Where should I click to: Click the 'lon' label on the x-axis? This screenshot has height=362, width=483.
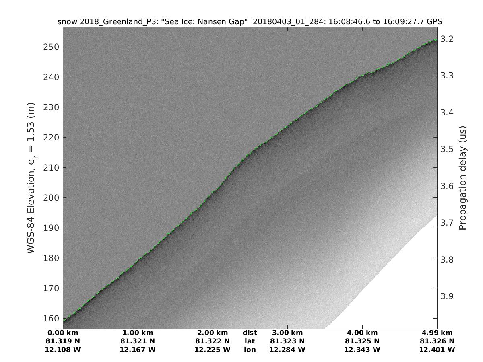250,350
